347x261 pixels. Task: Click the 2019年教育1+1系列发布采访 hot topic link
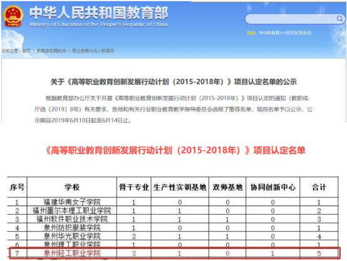(x=285, y=33)
